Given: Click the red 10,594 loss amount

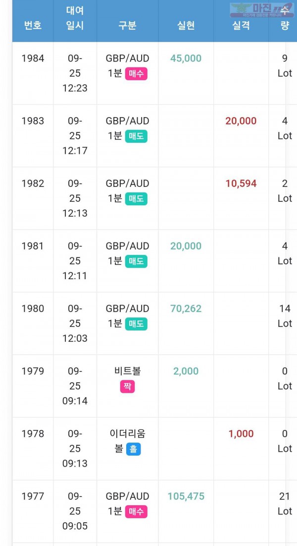Looking at the screenshot, I should point(241,183).
